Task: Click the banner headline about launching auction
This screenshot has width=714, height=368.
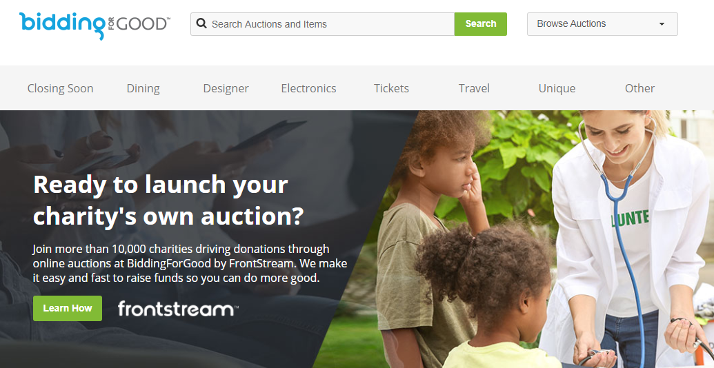Action: pos(168,200)
